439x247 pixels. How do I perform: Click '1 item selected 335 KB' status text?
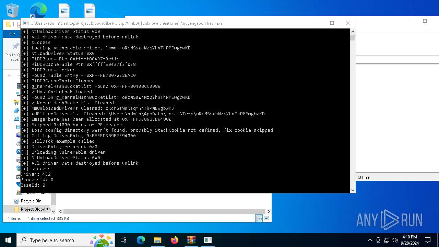click(48, 219)
